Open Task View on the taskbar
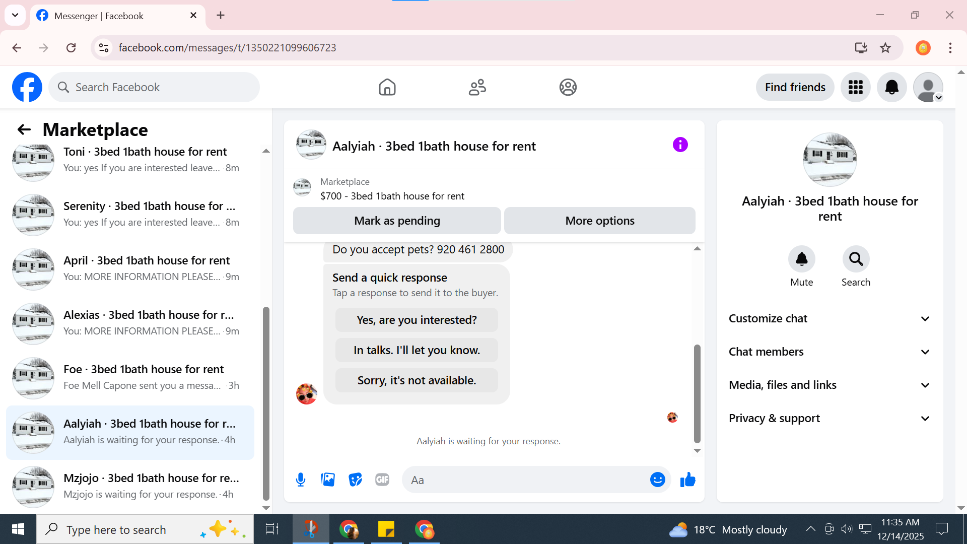Screen dimensions: 967x544 click(272, 529)
